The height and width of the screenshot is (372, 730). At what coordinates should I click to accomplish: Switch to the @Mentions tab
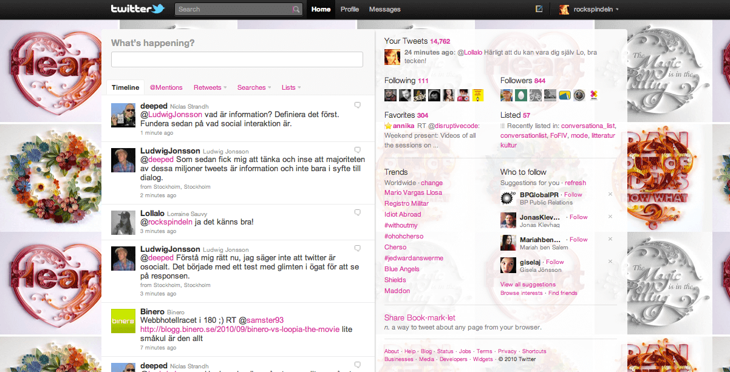[x=166, y=87]
